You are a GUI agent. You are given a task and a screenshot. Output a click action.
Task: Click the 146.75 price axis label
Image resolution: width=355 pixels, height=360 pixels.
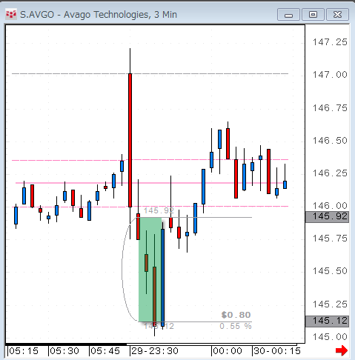[330, 108]
